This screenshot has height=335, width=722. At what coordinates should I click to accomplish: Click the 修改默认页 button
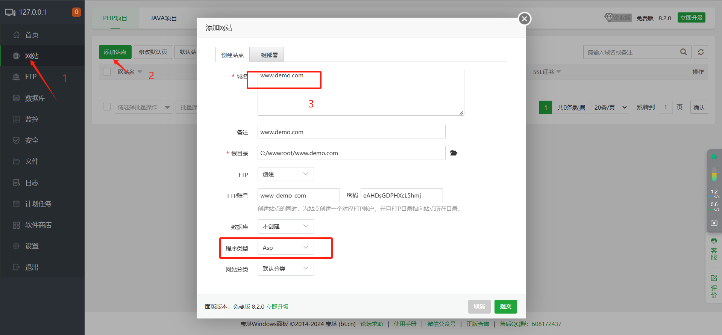153,52
